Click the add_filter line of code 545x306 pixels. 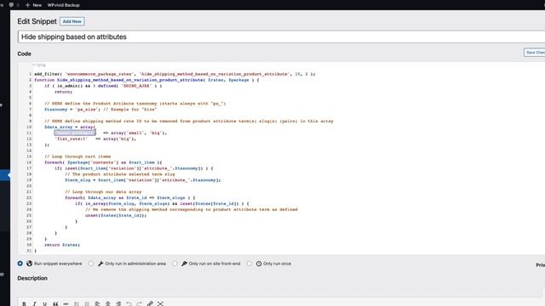pyautogui.click(x=175, y=74)
